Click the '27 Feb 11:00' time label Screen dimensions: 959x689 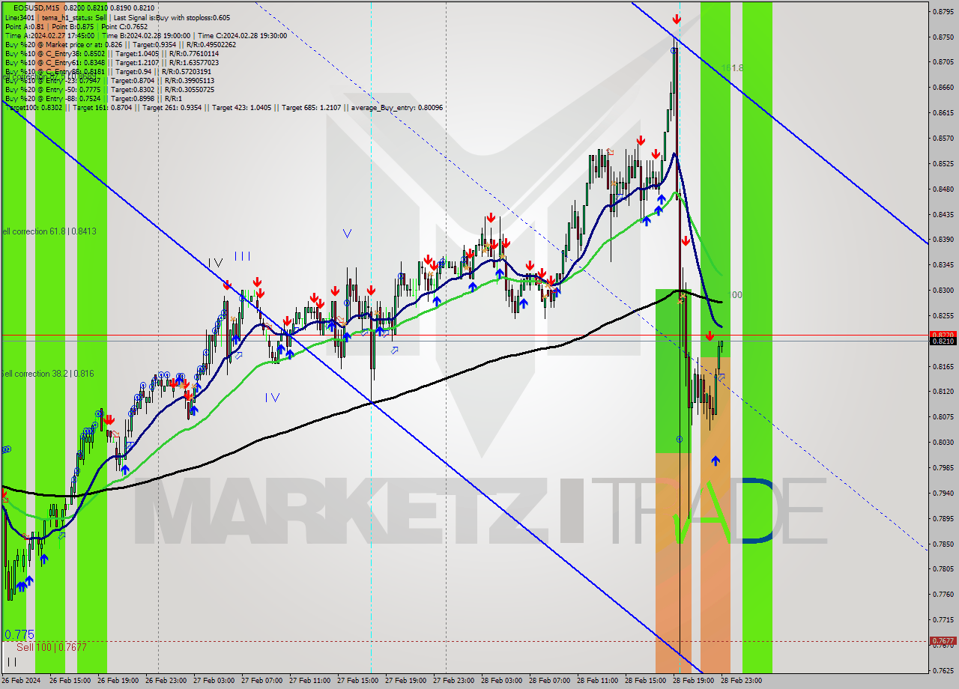tap(309, 681)
